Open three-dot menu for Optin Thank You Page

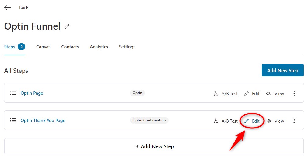294,121
